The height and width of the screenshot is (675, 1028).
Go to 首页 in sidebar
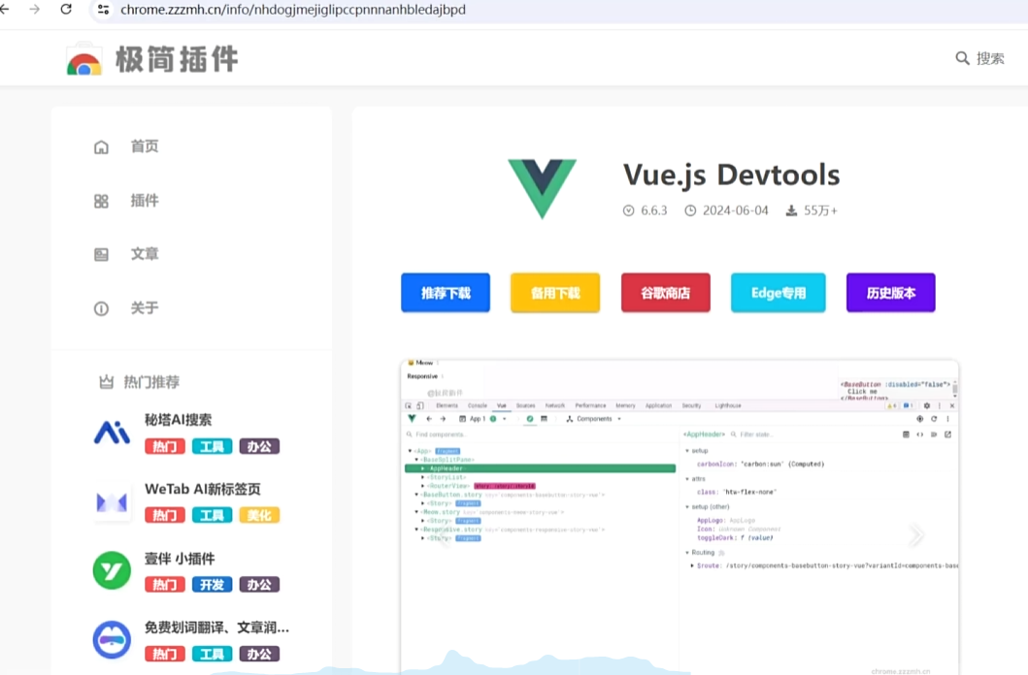(x=145, y=146)
